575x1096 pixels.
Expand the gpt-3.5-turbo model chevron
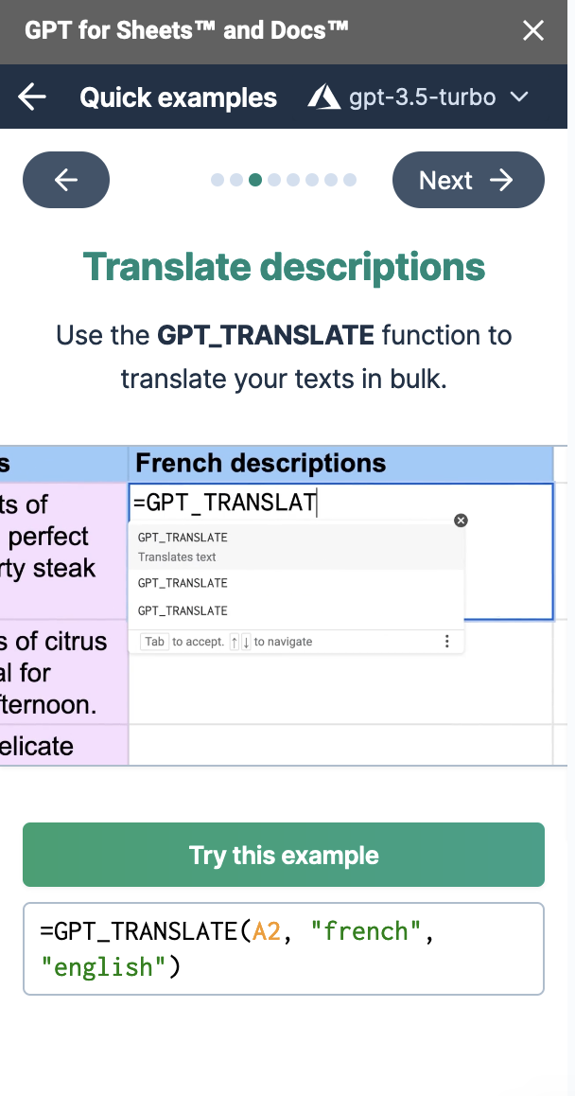(518, 97)
